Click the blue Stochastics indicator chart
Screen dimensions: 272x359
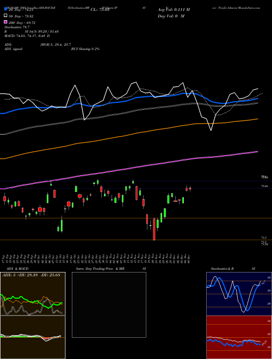pos(239,294)
